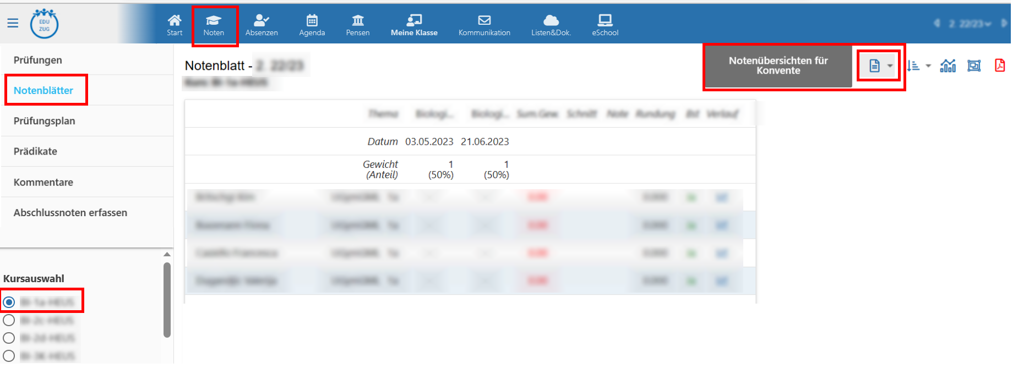The width and height of the screenshot is (1029, 385).
Task: Open the hamburger menu
Action: pyautogui.click(x=13, y=23)
